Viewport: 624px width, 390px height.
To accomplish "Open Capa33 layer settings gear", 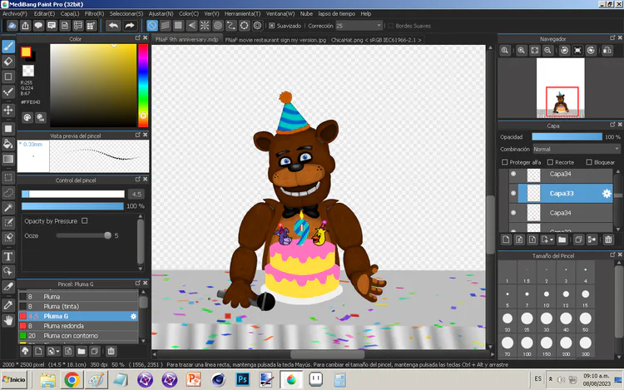I will (607, 193).
